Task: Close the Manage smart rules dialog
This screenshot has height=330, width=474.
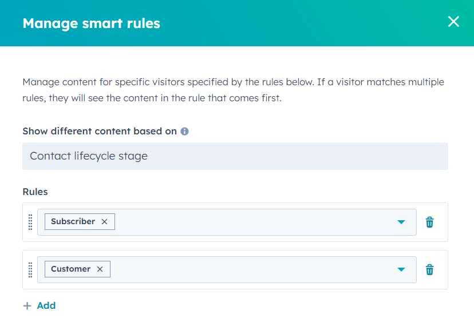Action: [453, 22]
